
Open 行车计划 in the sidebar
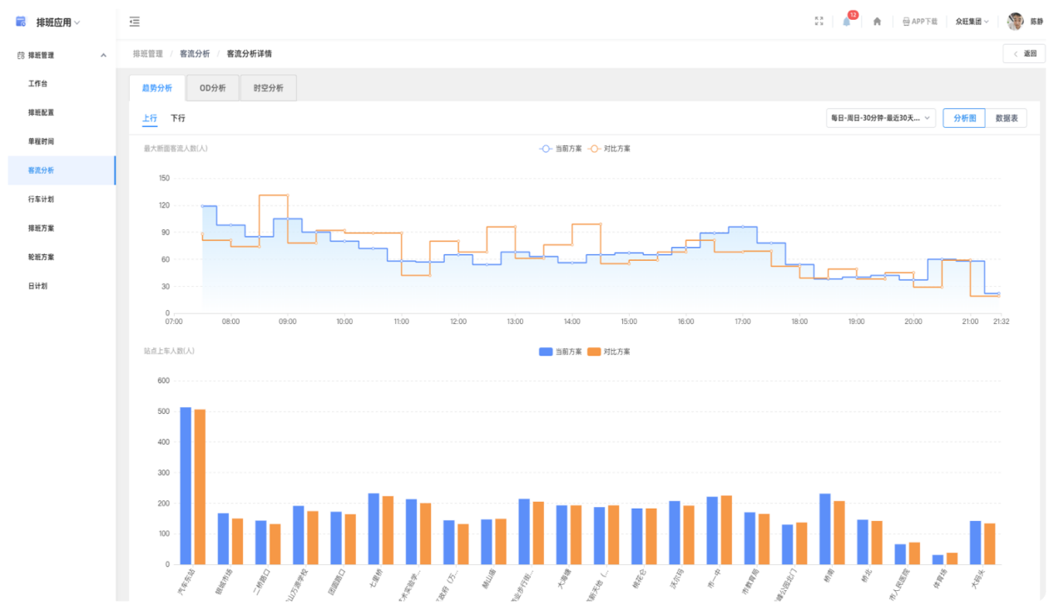pos(41,199)
